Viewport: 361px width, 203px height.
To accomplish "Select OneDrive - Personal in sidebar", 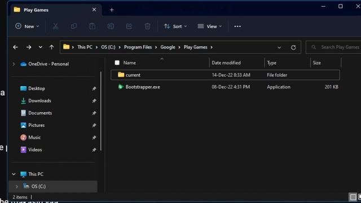I will pyautogui.click(x=49, y=64).
